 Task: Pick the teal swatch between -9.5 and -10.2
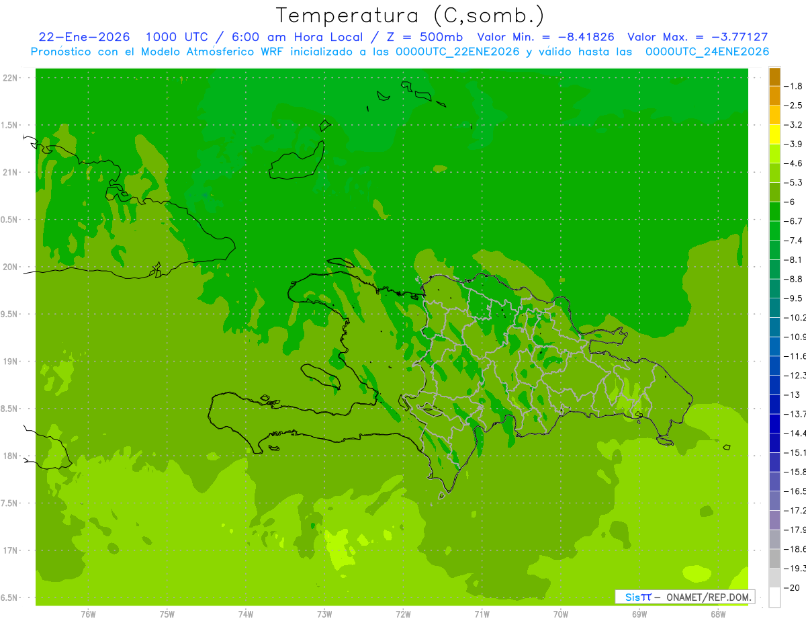tap(774, 308)
